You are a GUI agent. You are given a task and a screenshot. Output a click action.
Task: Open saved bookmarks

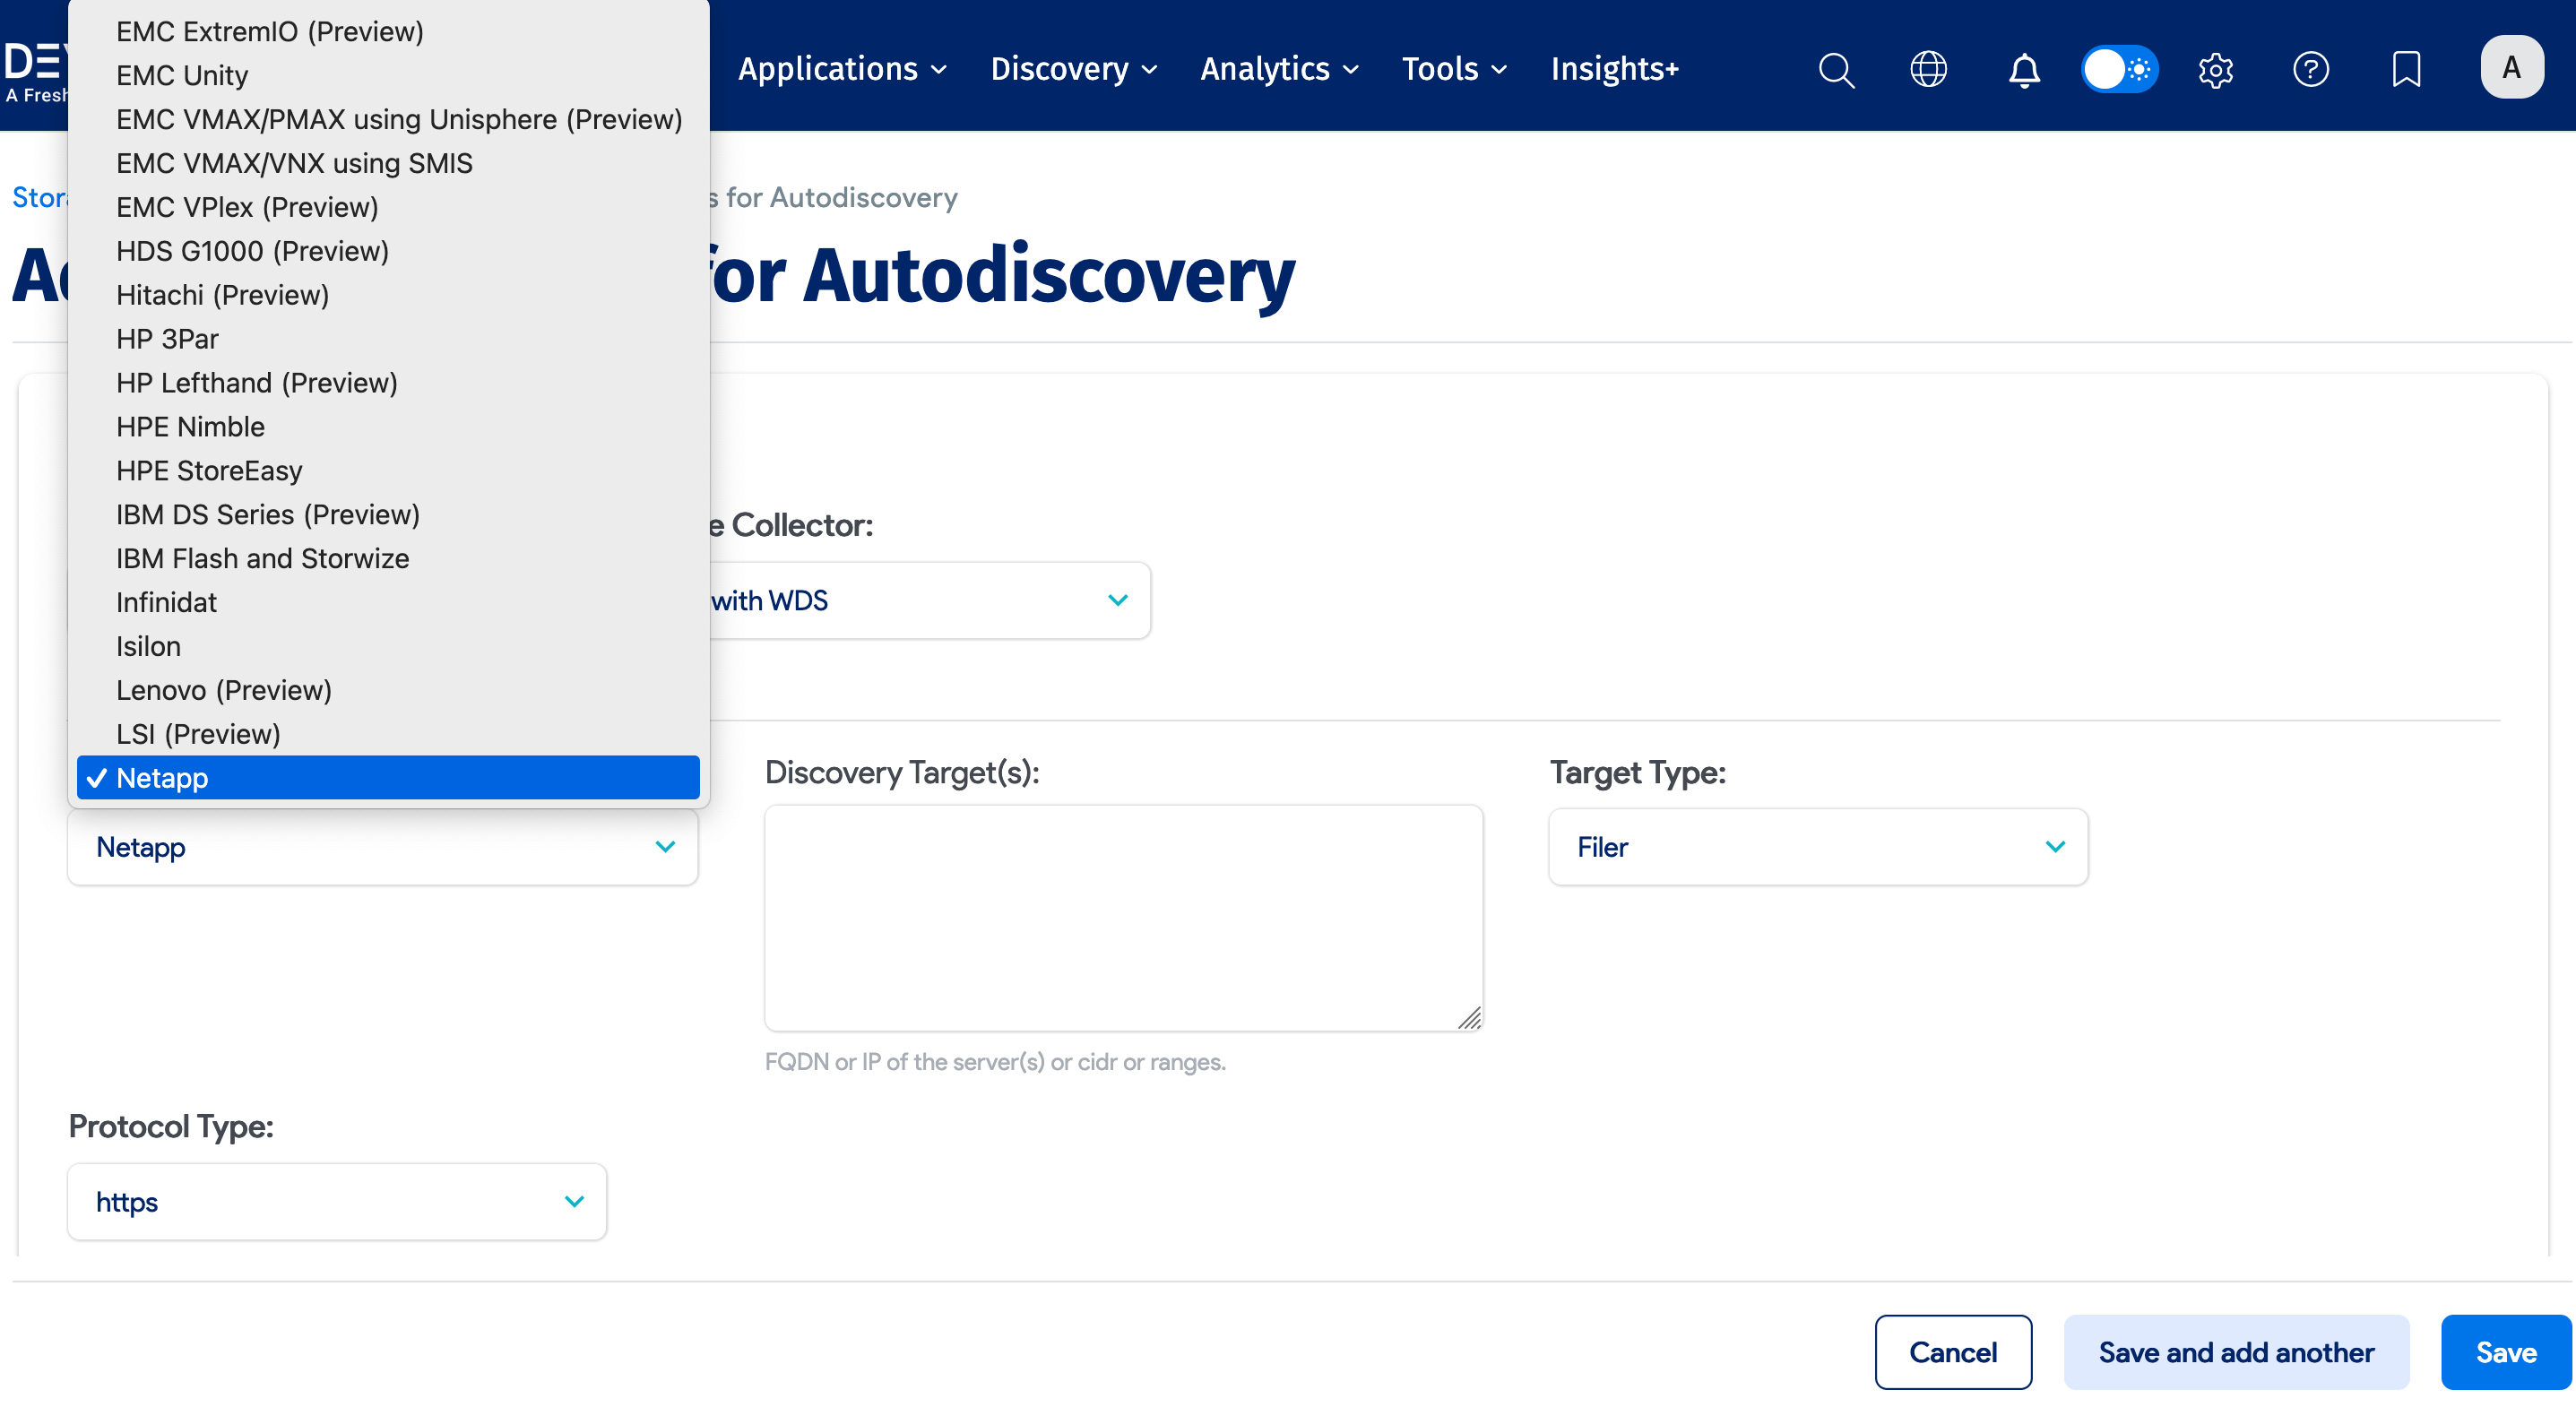point(2406,69)
